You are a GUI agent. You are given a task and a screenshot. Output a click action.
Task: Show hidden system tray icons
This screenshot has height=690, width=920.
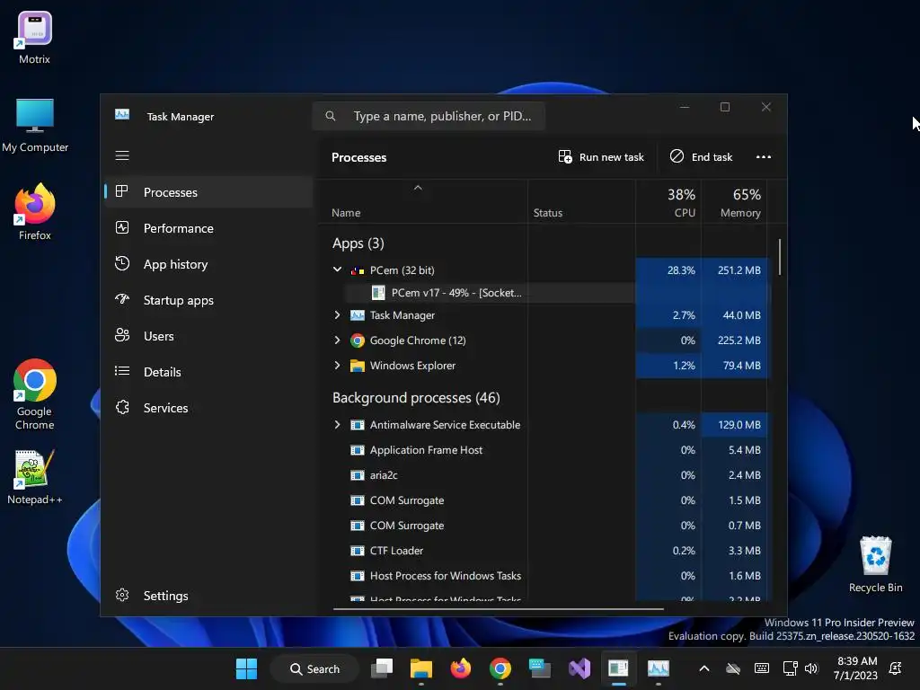pyautogui.click(x=704, y=668)
